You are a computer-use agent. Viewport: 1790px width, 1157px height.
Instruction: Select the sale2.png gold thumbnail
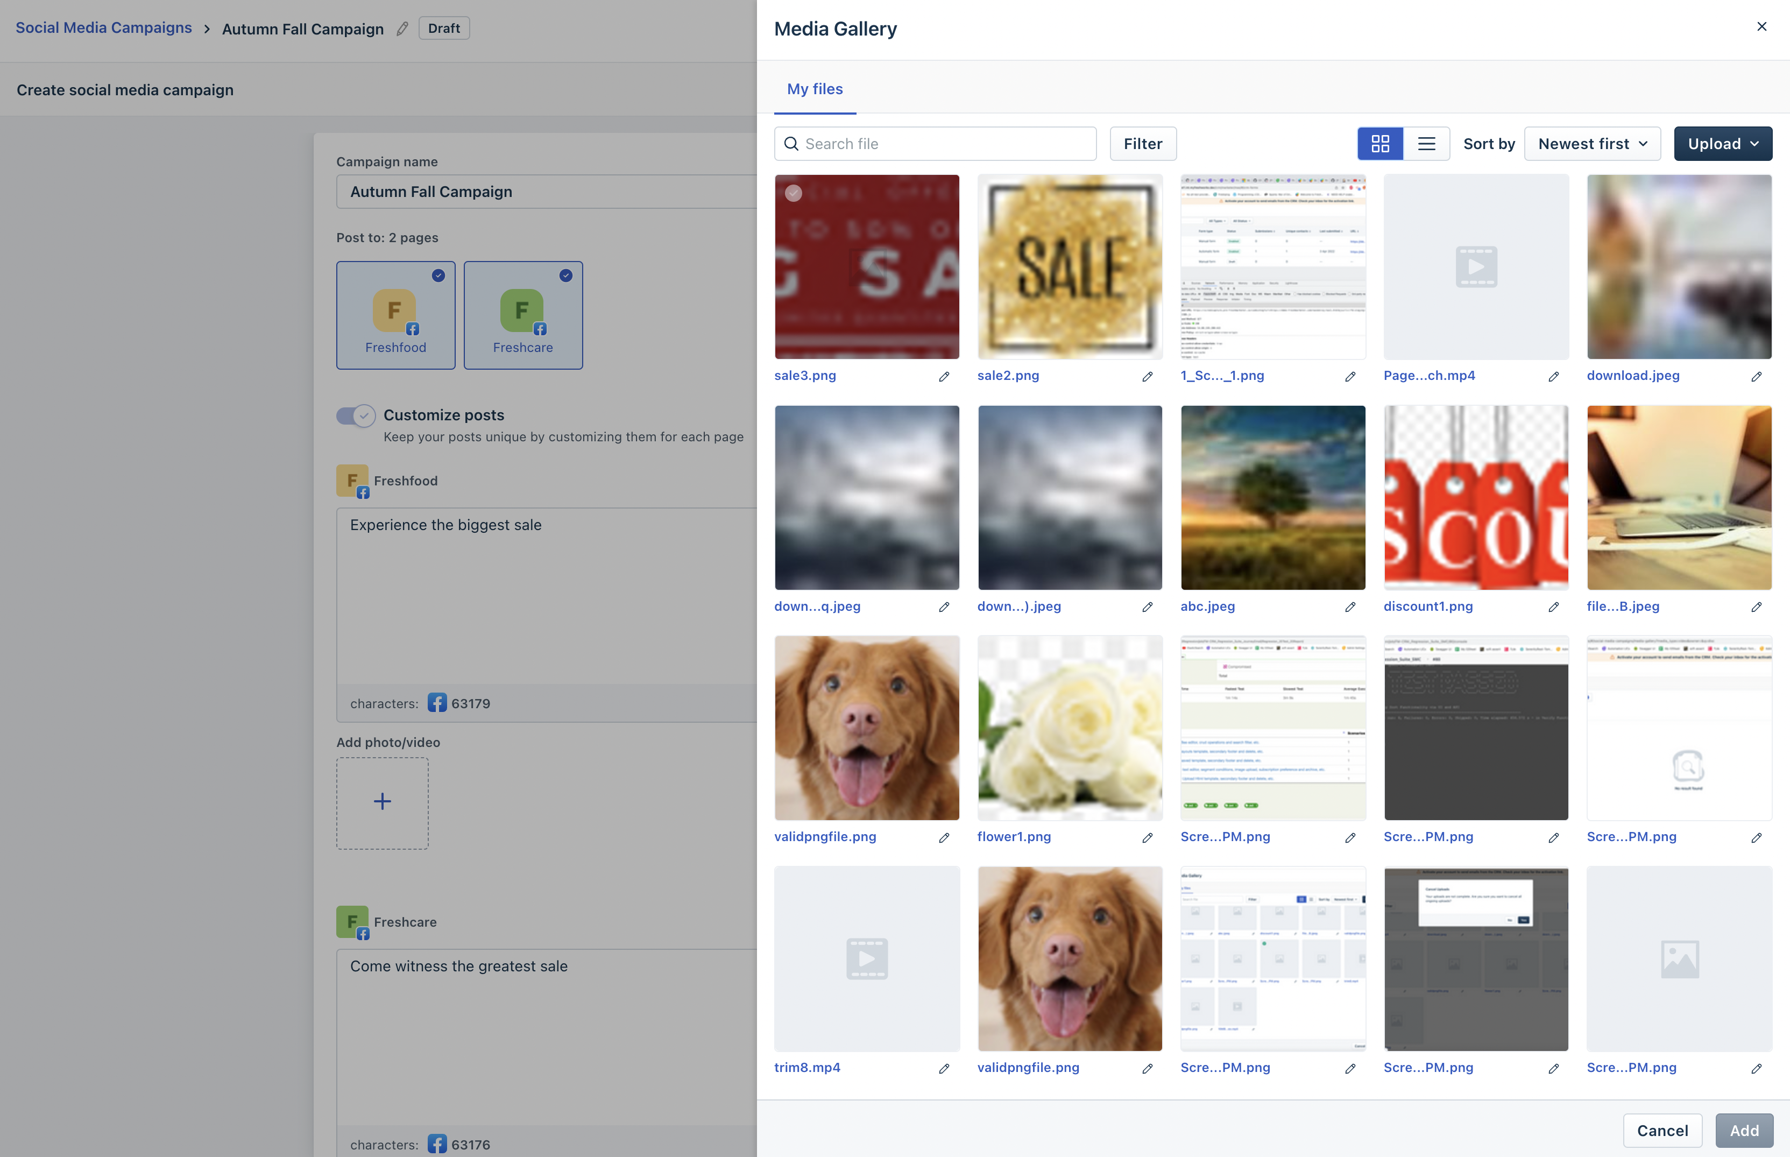1070,267
